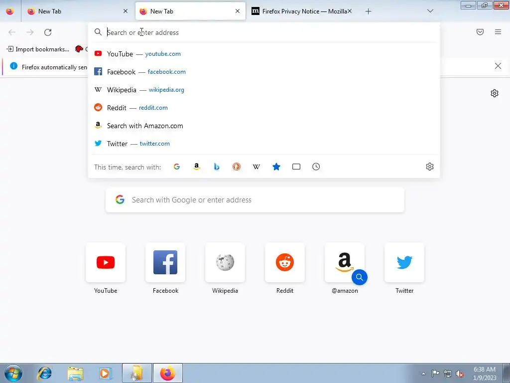This screenshot has height=383, width=510.
Task: Click the Firefox taskbar button
Action: click(168, 373)
